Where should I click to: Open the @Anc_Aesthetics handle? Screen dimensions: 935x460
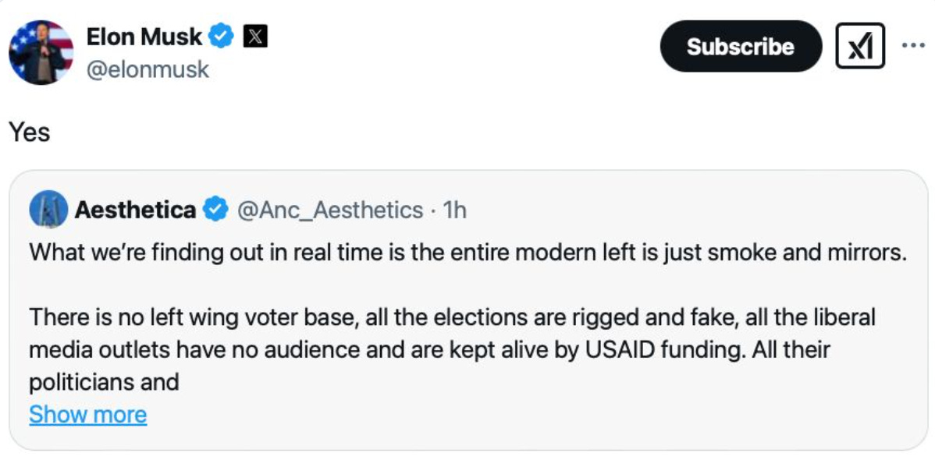(x=329, y=210)
